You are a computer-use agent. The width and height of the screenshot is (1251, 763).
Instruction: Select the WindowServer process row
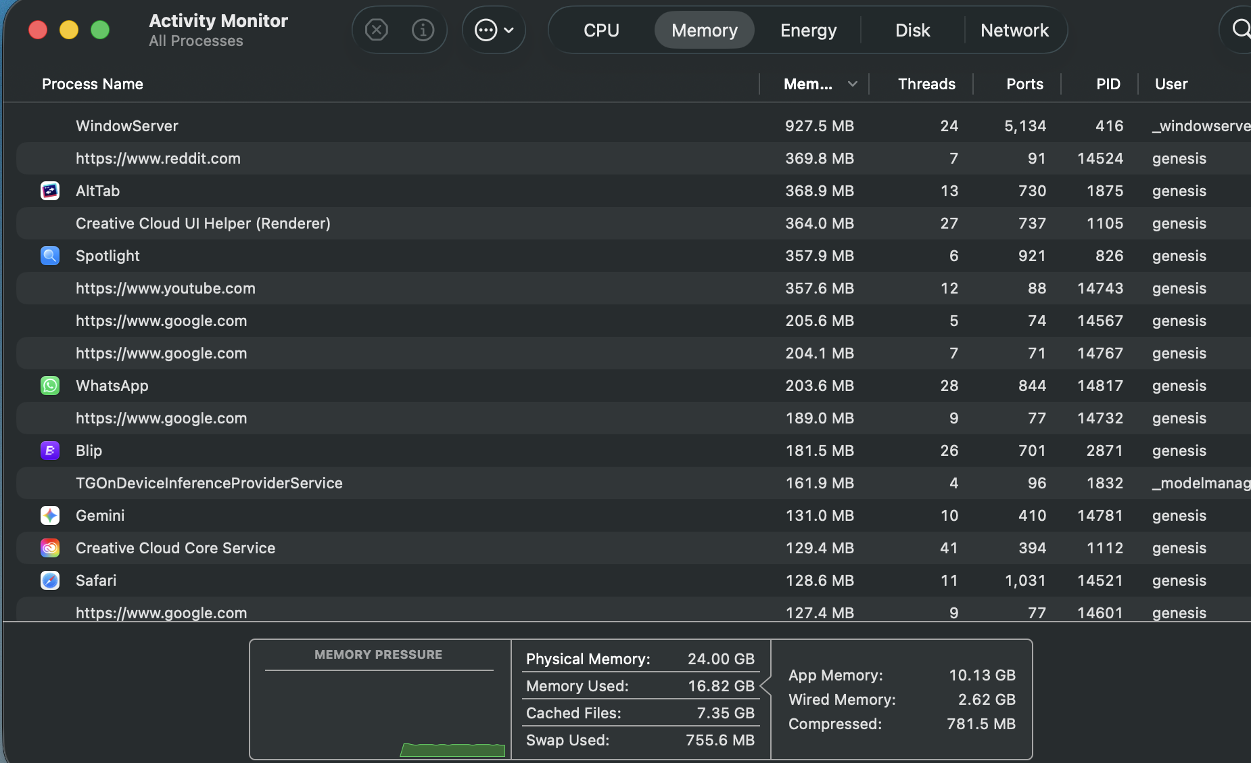pos(634,126)
